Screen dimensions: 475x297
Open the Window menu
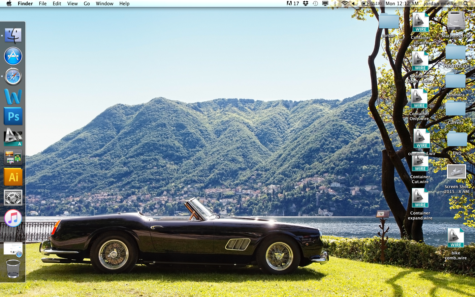pyautogui.click(x=105, y=4)
